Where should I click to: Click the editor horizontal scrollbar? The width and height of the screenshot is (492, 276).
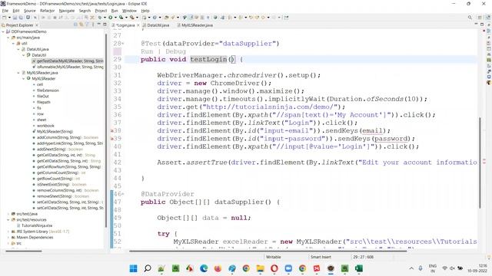[x=268, y=251]
